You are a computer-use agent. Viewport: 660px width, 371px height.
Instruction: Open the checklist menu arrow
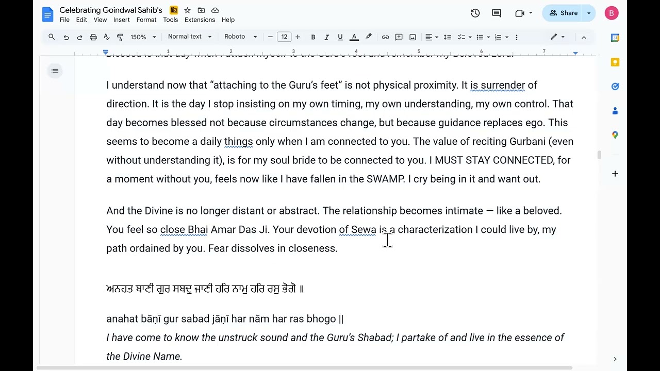tap(470, 37)
